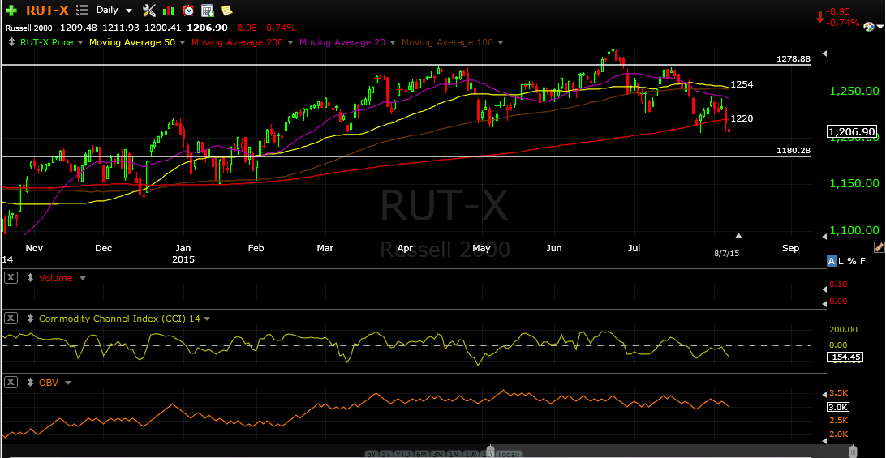Expand the Daily timeframe dropdown
Screen dimensions: 886x458
point(129,11)
